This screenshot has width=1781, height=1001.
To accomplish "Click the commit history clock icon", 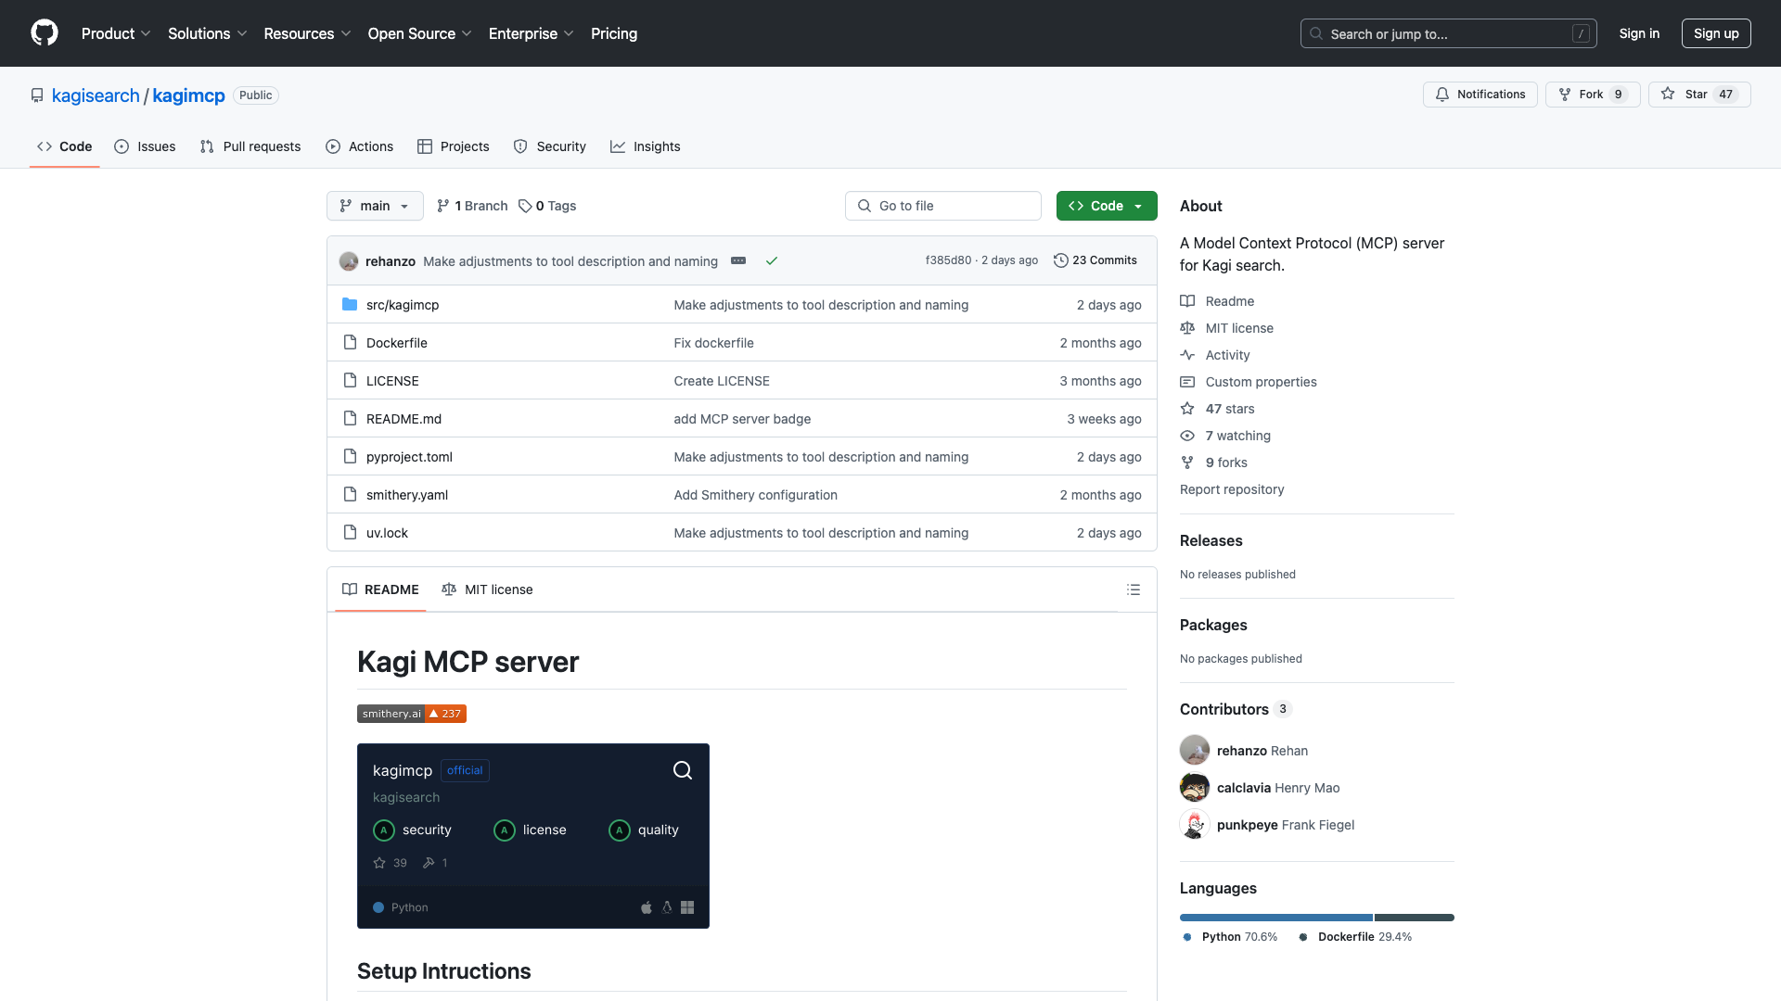I will coord(1062,260).
